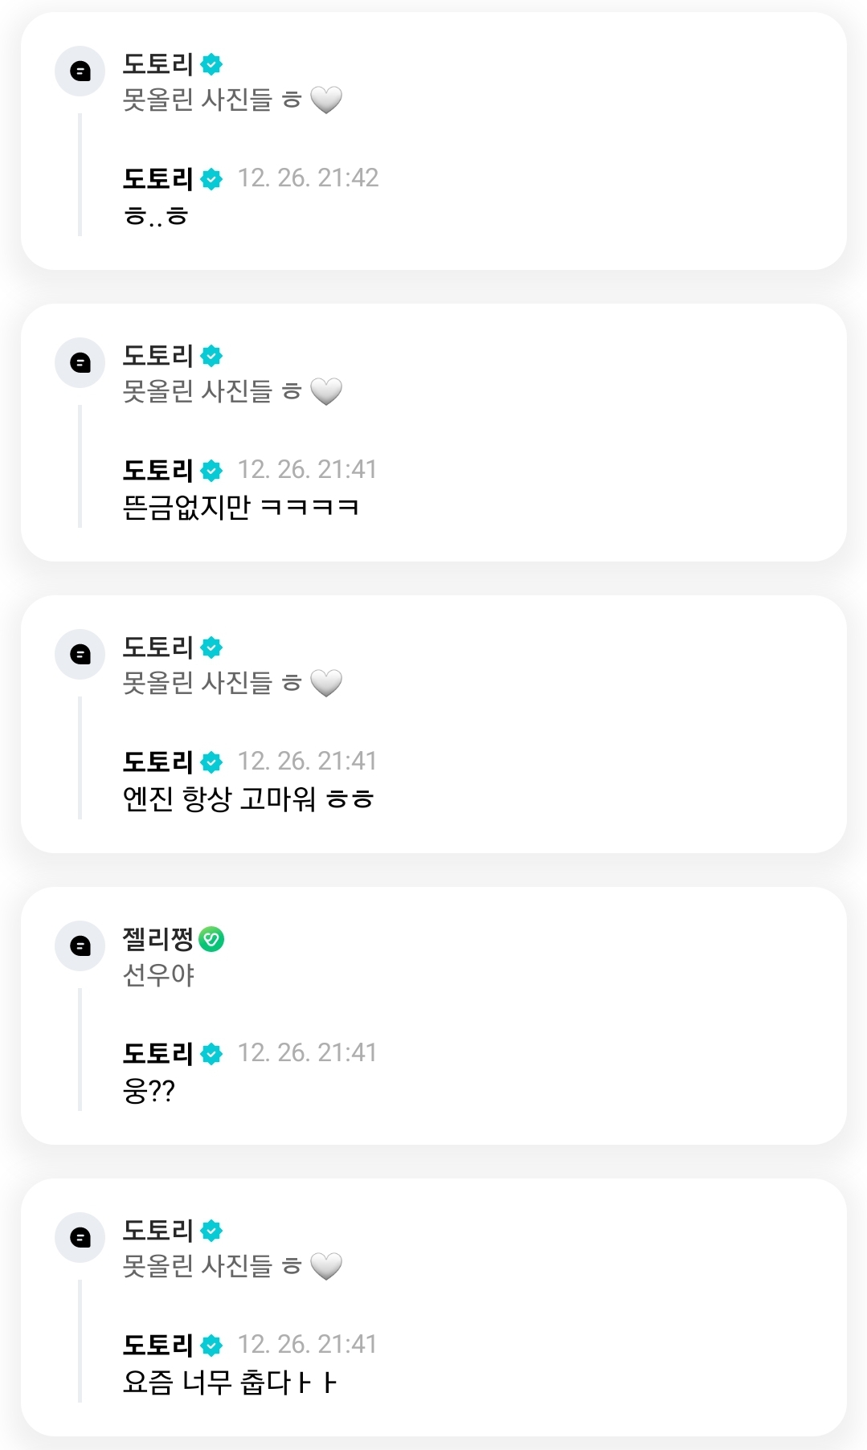
Task: Select the reply text "웅??"
Action: [149, 1091]
